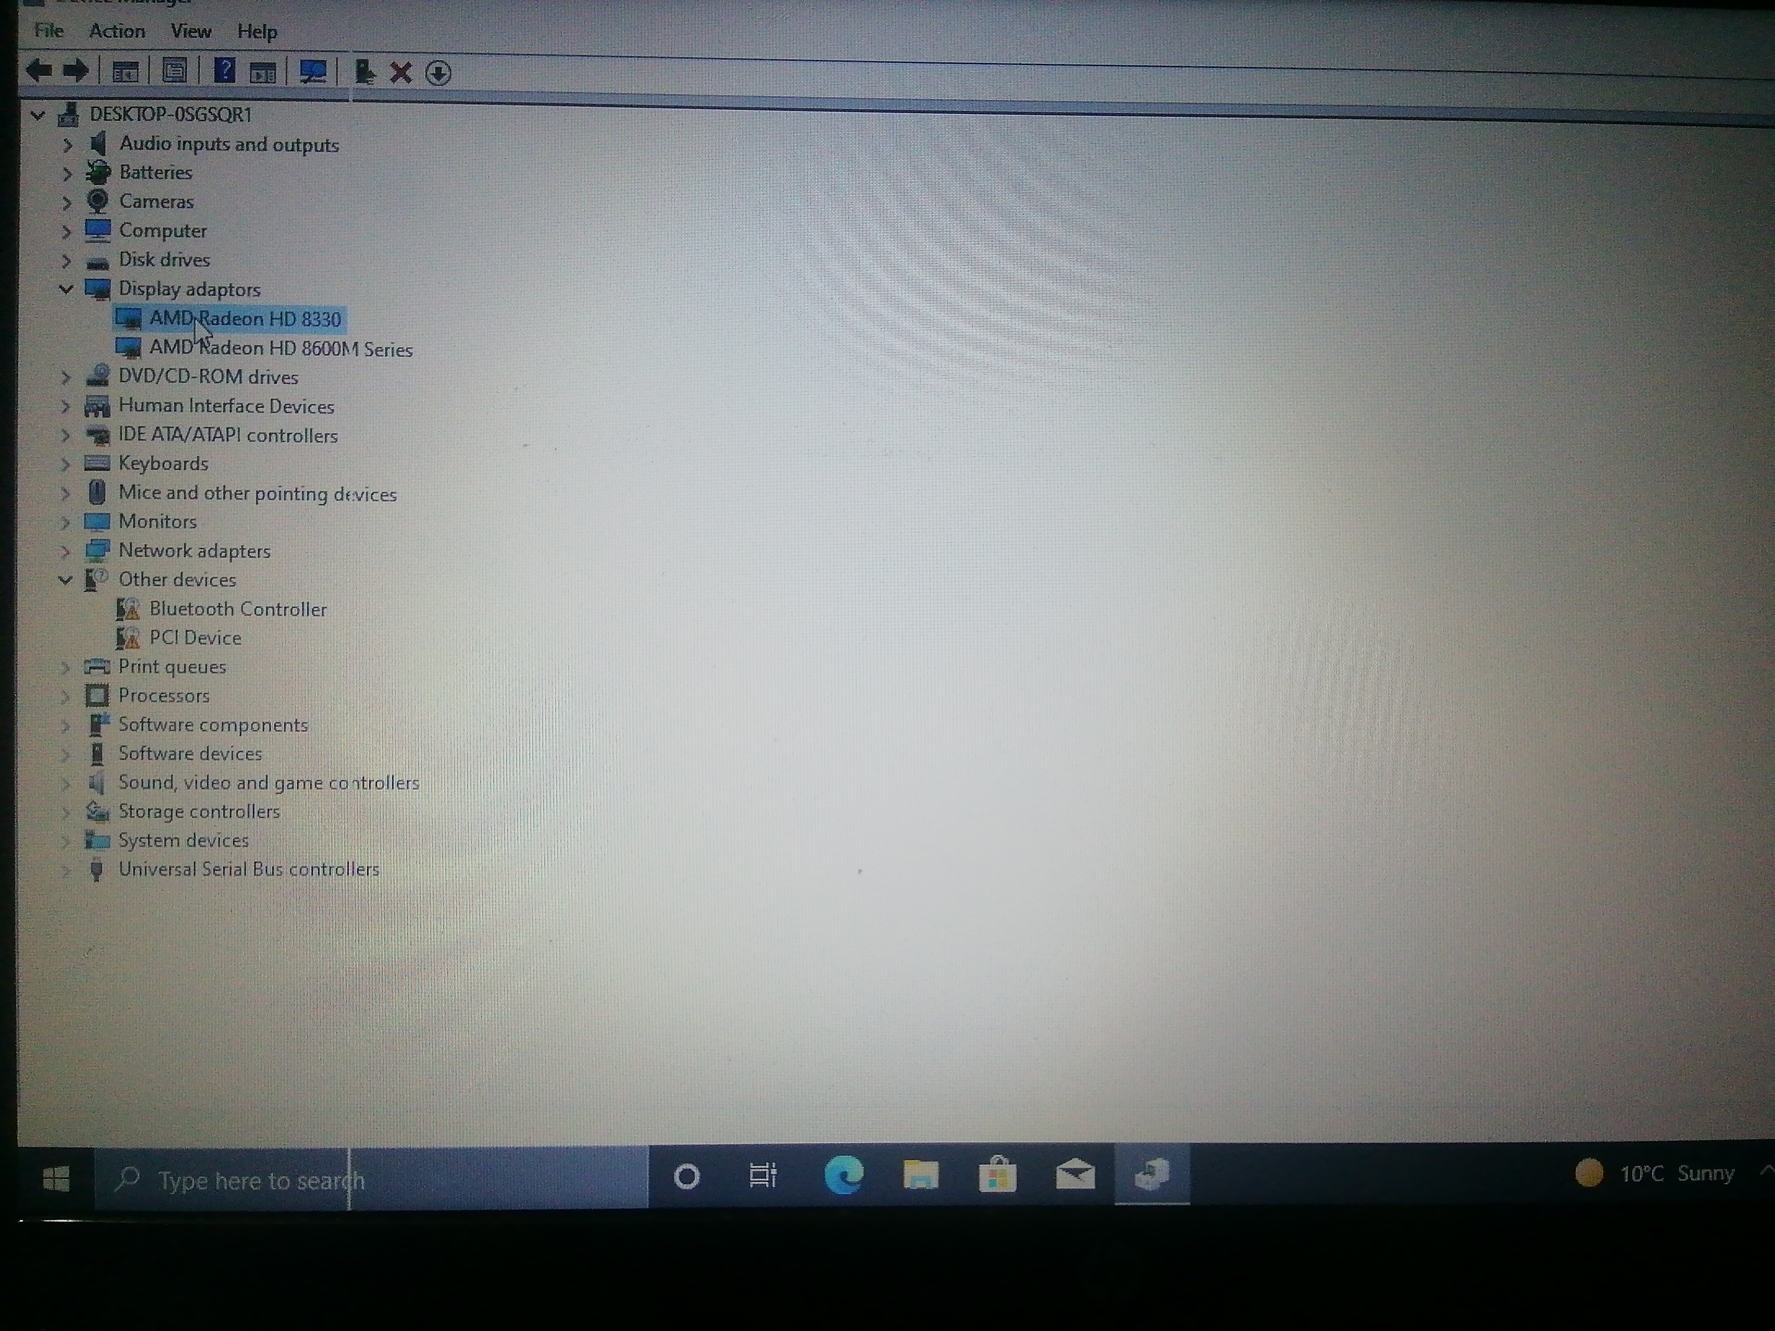The image size is (1775, 1331).
Task: Click the forward navigation arrow icon
Action: [x=79, y=70]
